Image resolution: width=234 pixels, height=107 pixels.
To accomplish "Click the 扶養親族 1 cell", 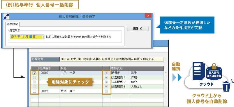I will point(120,77).
